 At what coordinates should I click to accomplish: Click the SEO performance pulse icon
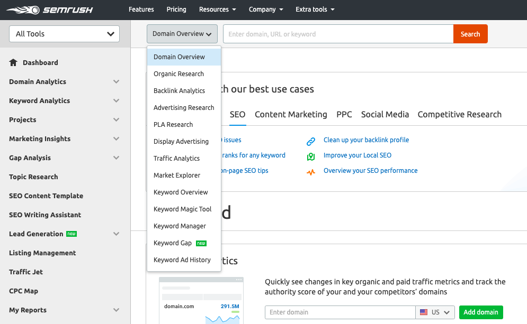311,172
